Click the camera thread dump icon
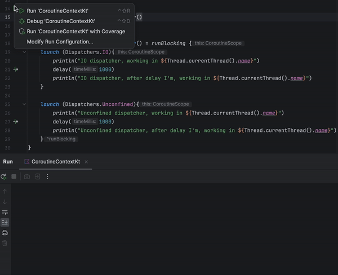Viewport: 338px width, 275px height. point(26,176)
